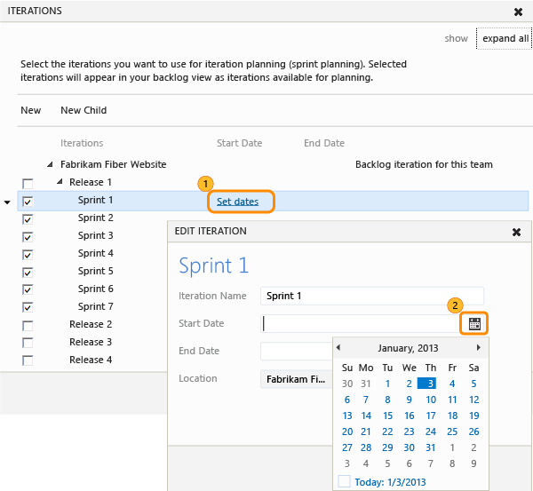The height and width of the screenshot is (491, 533).
Task: Uncheck the Sprint 7 checkbox
Action: 28,307
